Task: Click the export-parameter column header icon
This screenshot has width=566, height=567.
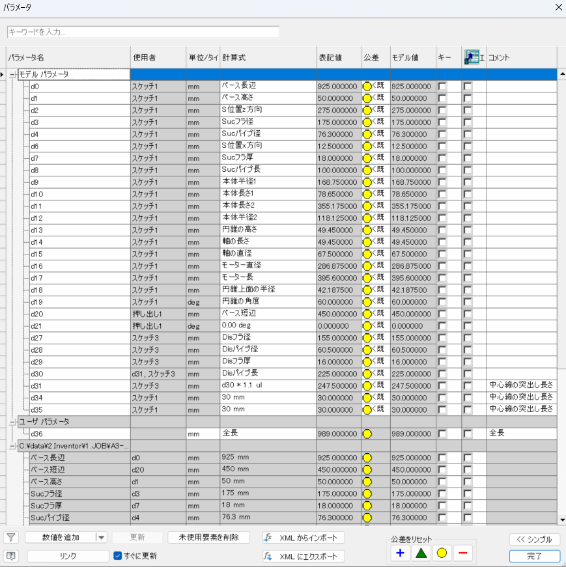Action: click(471, 57)
